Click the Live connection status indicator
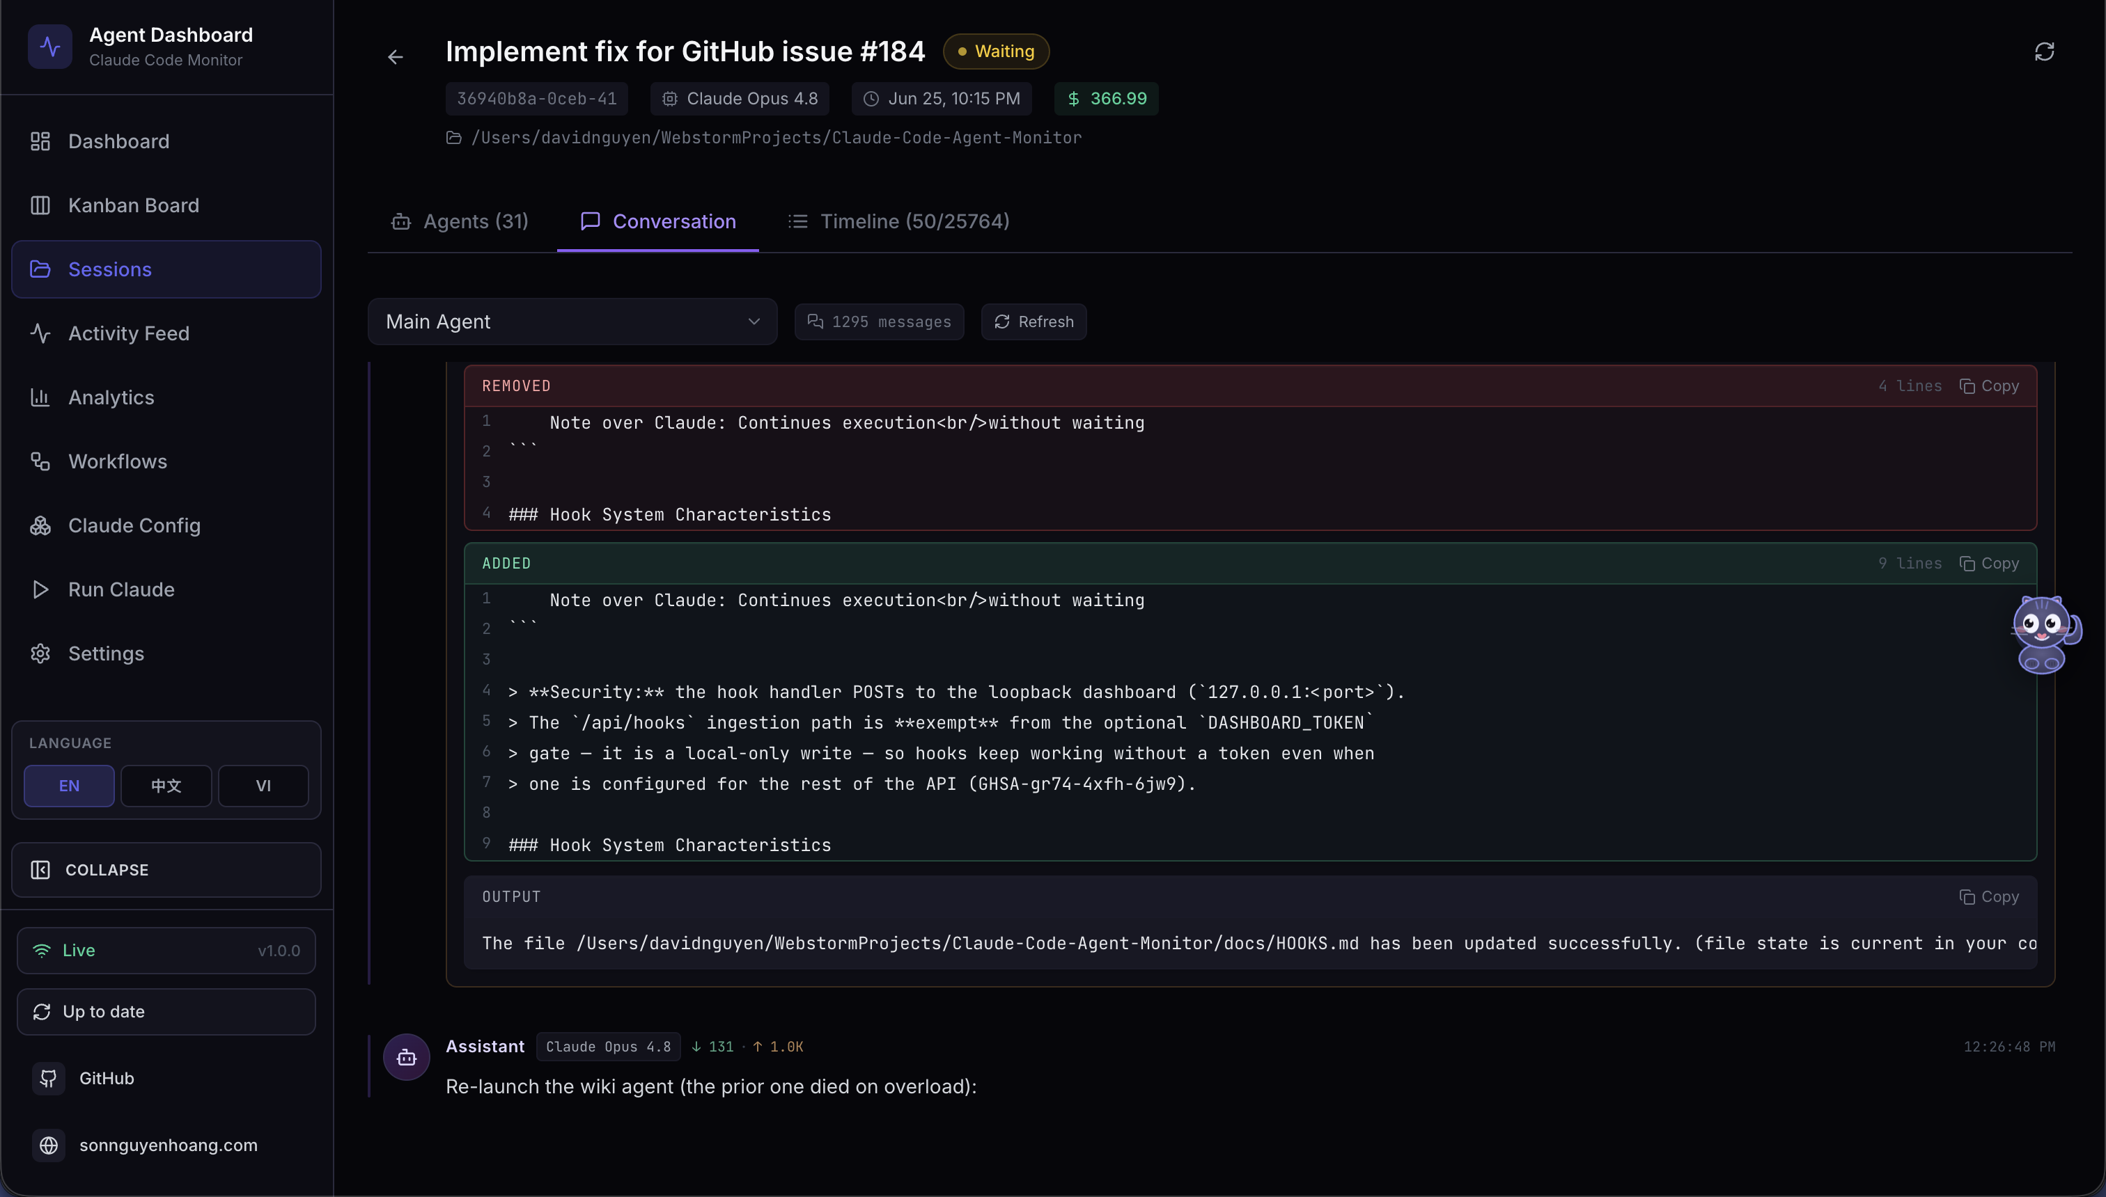 (x=166, y=951)
